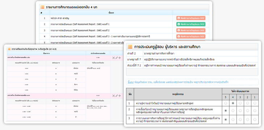The image size is (264, 130).
Task: Click list icon beside teacher evaluation title
Action: tap(130, 47)
